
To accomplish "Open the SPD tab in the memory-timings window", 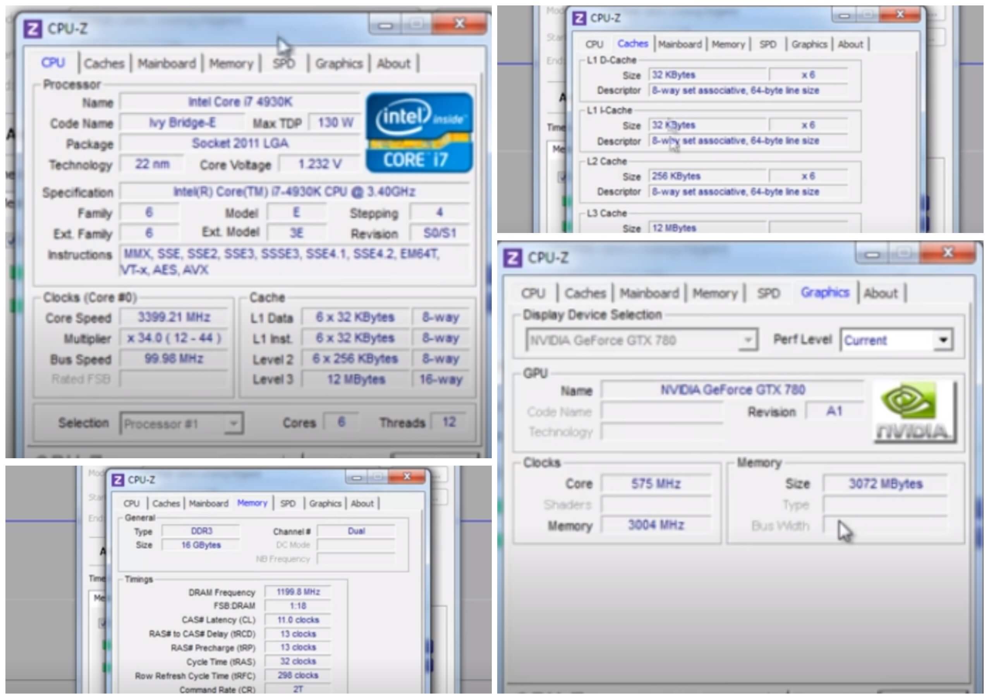I will point(288,503).
